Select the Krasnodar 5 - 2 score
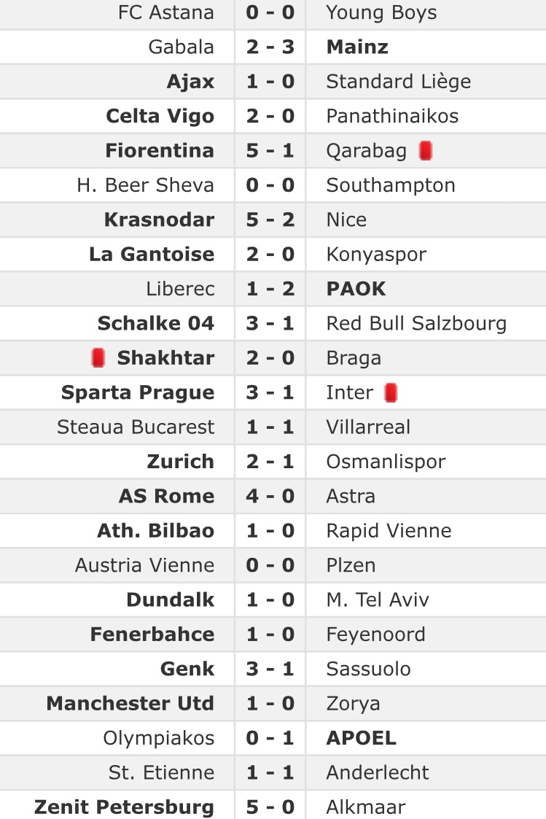 [270, 220]
